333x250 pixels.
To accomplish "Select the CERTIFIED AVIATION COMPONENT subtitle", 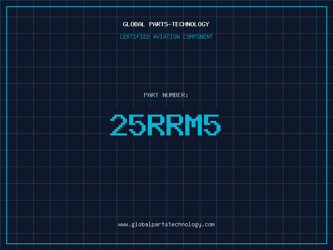I will click(x=166, y=37).
